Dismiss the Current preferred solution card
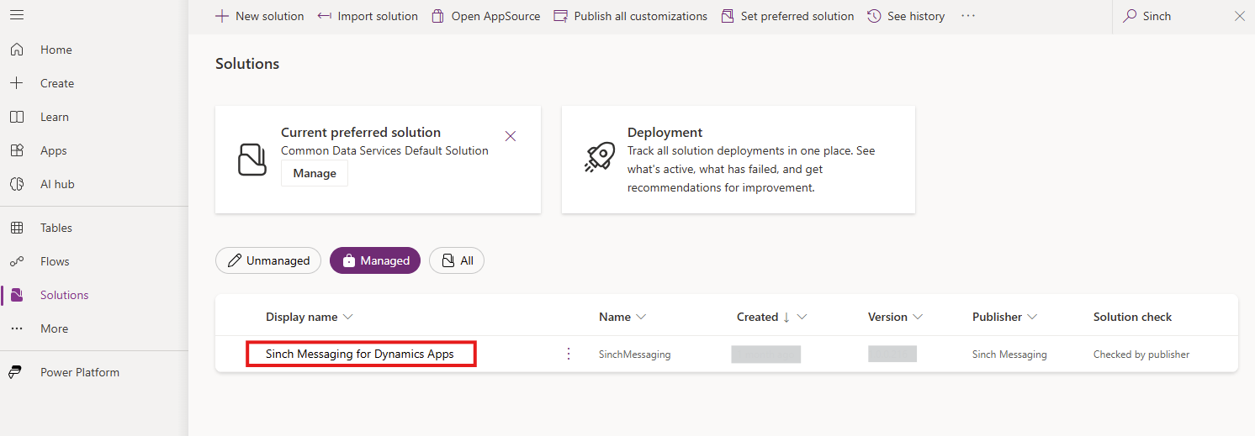Image resolution: width=1255 pixels, height=436 pixels. (511, 136)
